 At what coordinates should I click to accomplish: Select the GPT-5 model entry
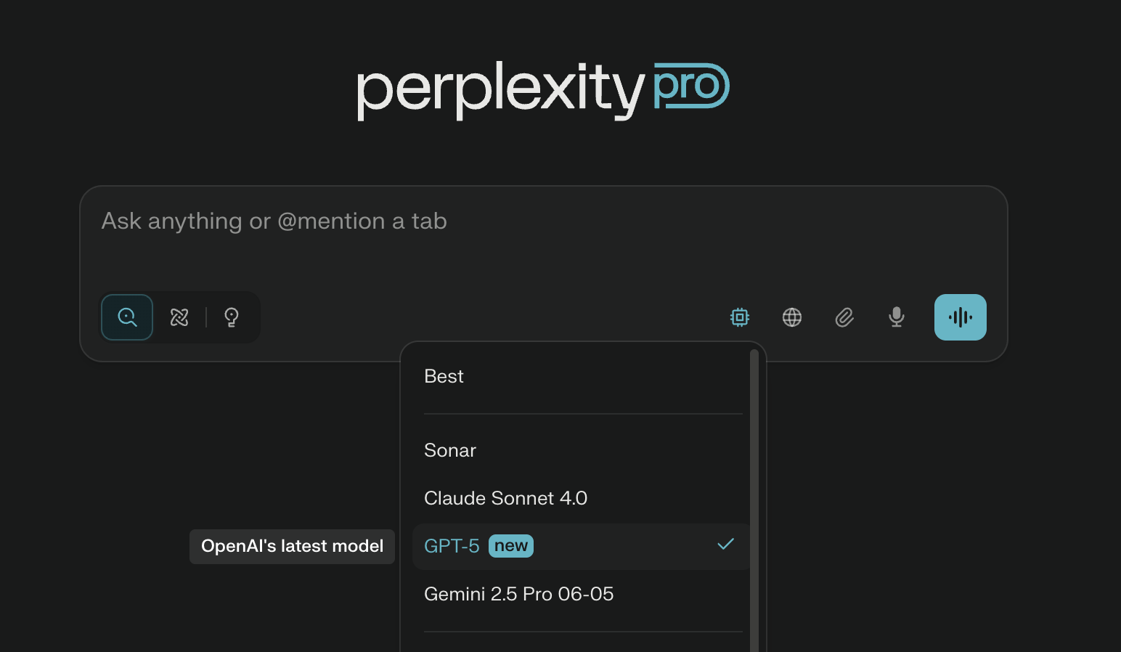pyautogui.click(x=581, y=546)
